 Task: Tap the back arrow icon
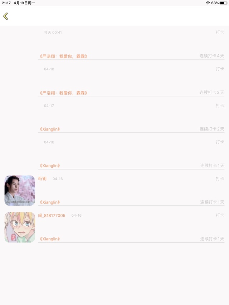(x=6, y=16)
